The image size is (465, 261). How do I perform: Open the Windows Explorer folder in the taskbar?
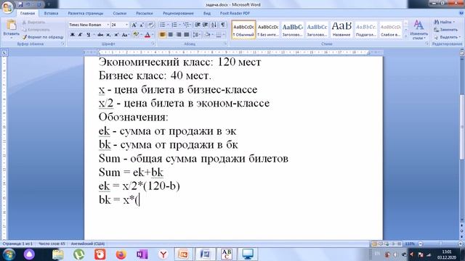tap(58, 254)
